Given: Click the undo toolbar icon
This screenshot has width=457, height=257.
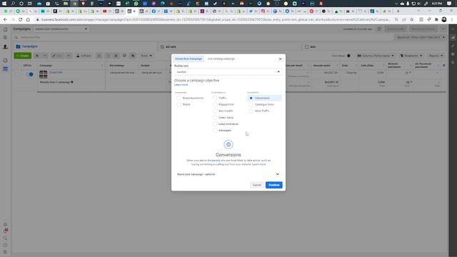Looking at the screenshot, I should tap(108, 56).
